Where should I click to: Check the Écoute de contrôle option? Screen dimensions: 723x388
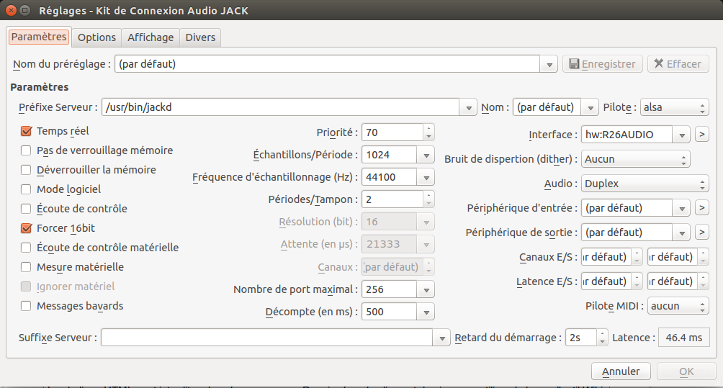pos(26,209)
